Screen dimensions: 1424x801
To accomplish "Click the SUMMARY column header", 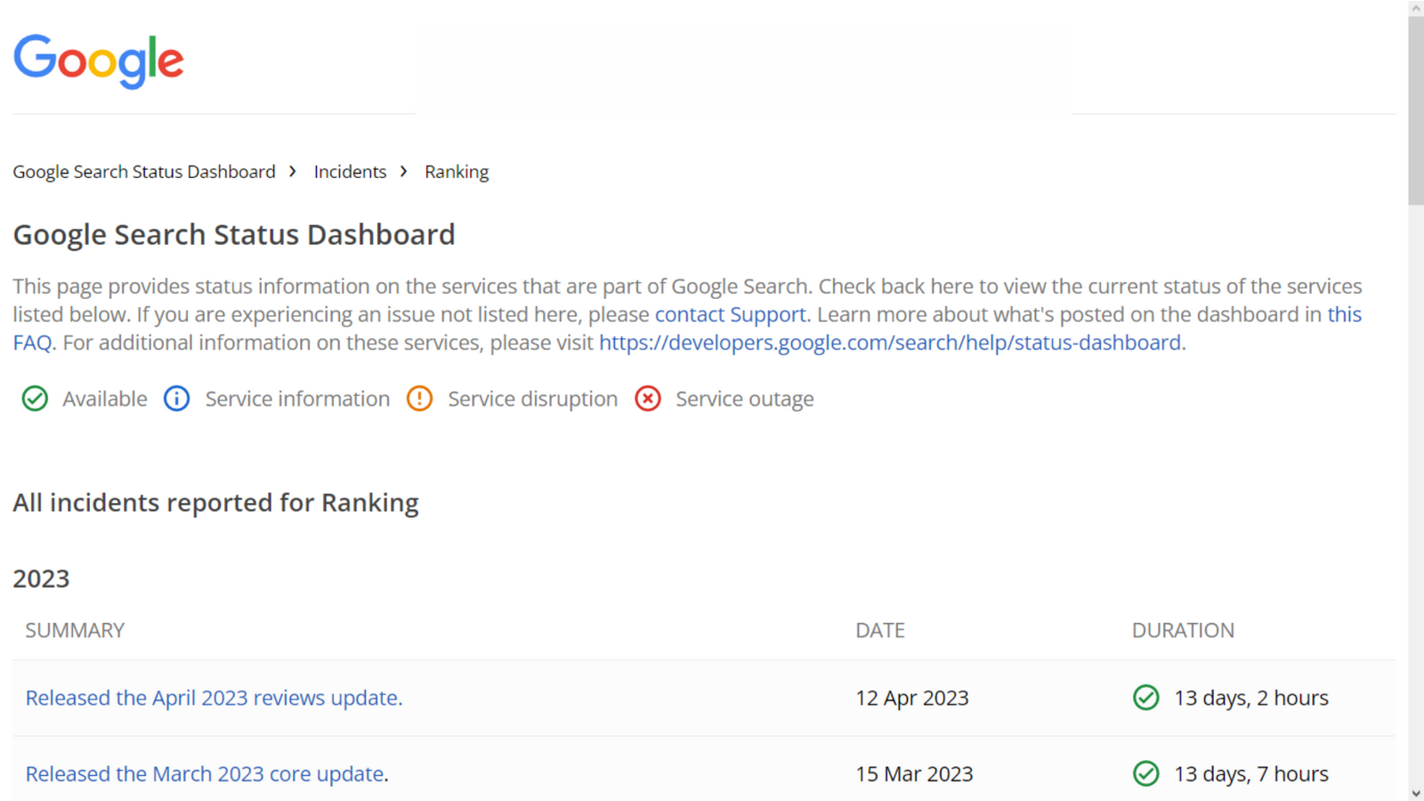I will pyautogui.click(x=75, y=630).
